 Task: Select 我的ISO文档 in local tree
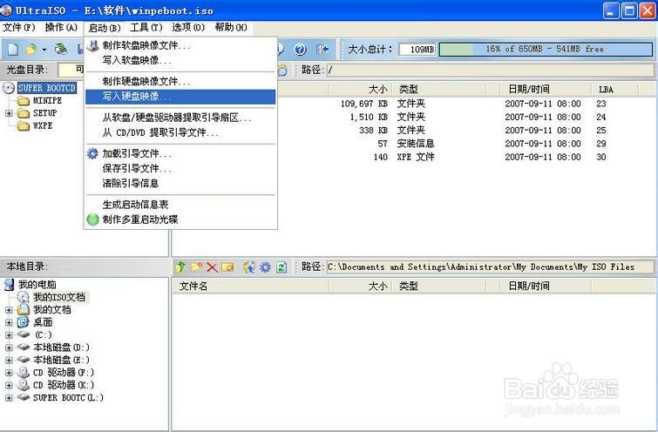(x=59, y=297)
